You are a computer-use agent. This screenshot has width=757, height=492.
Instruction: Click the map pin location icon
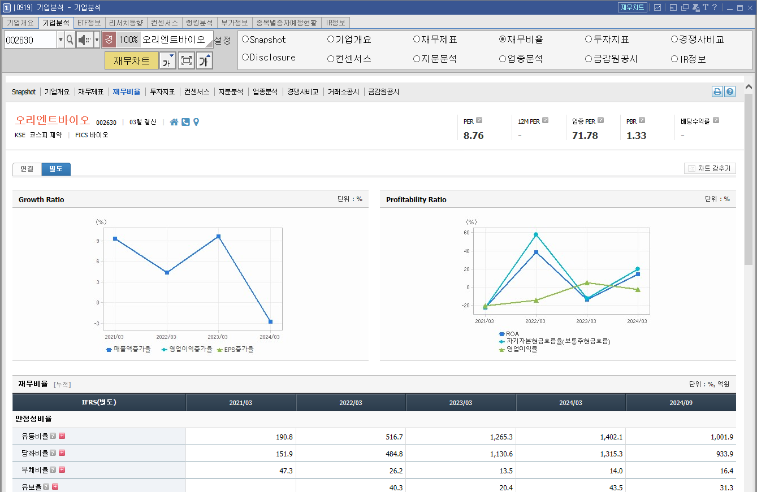[196, 122]
